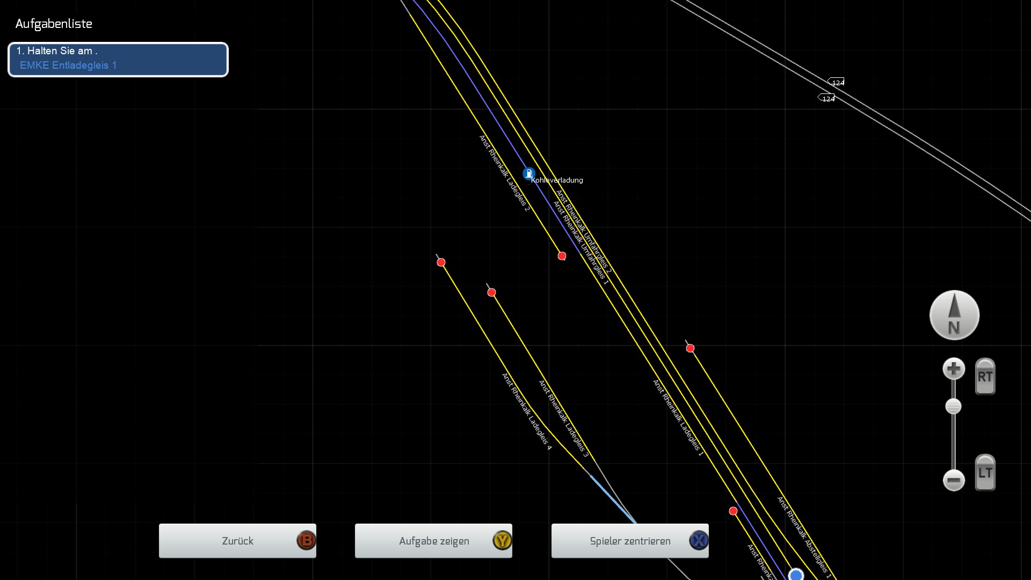
Task: Click the north compass icon
Action: tap(954, 315)
